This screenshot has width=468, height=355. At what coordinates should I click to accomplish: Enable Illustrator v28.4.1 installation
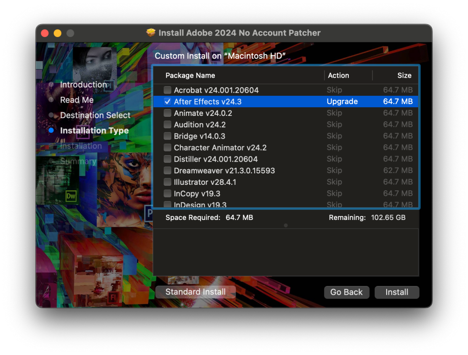(167, 182)
